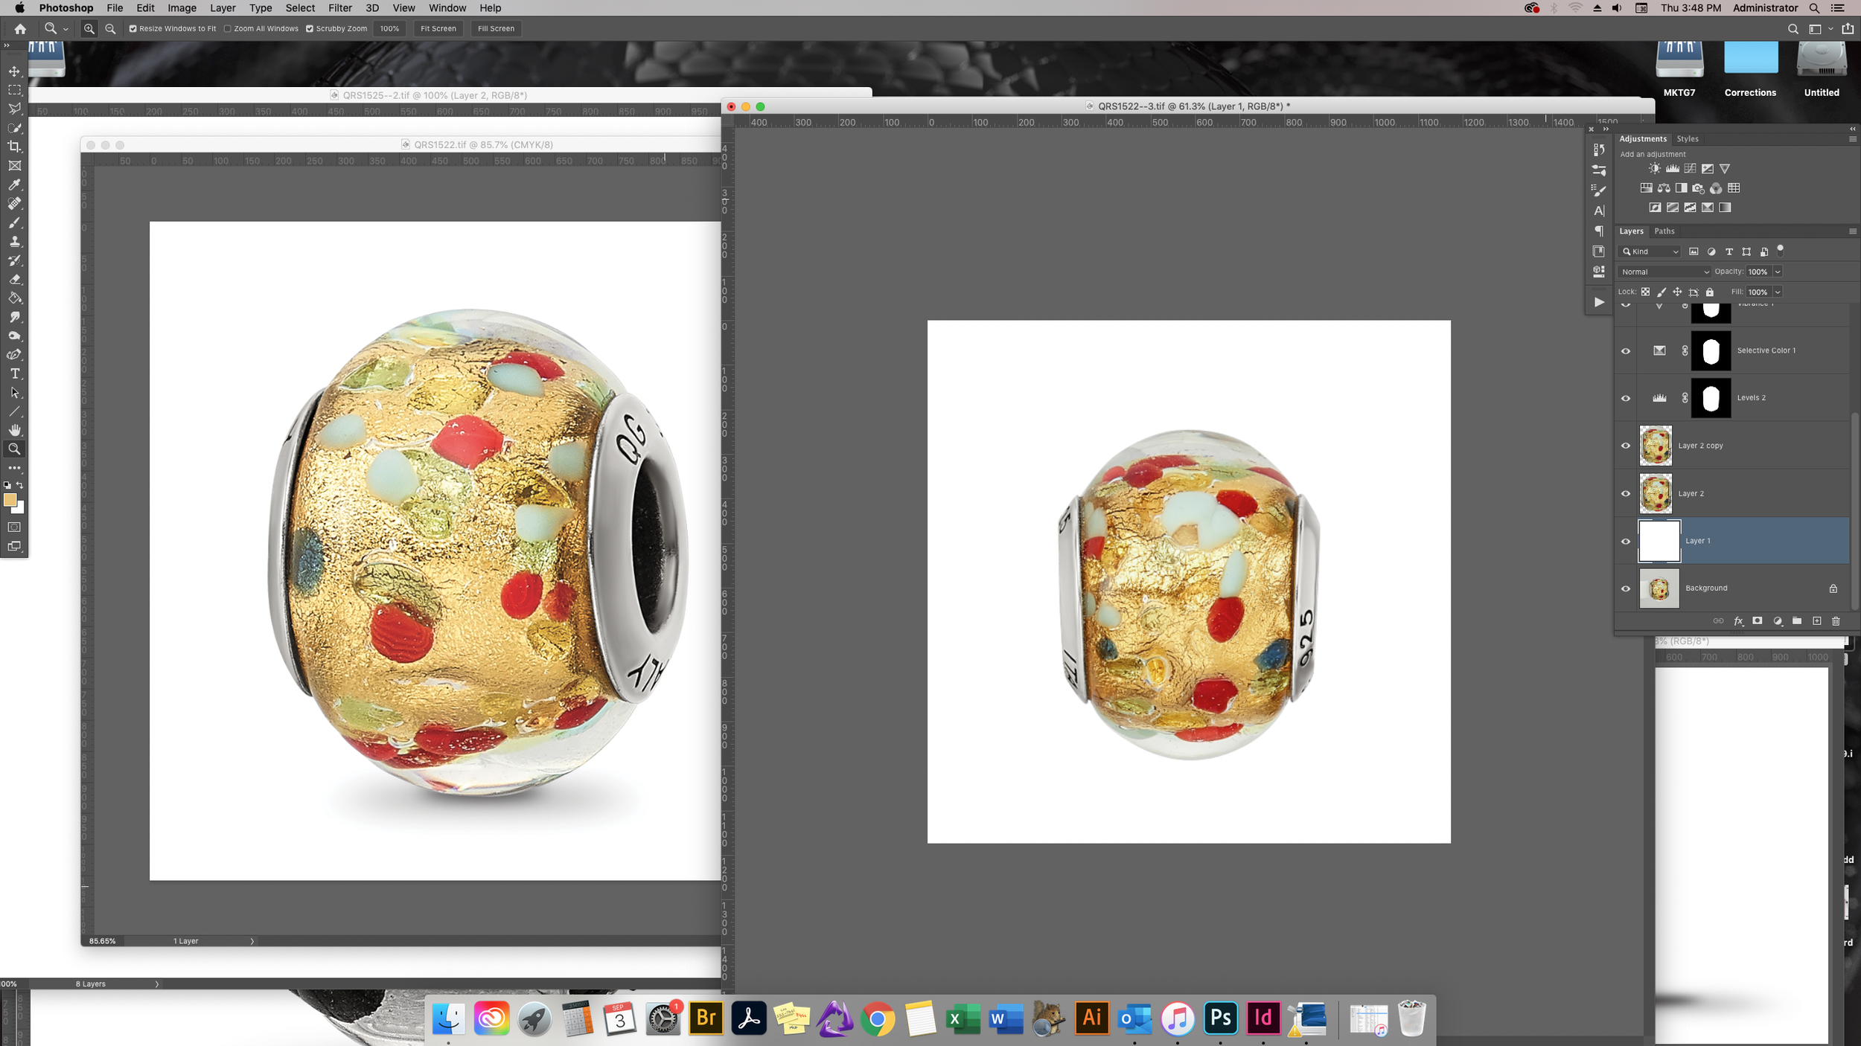Viewport: 1861px width, 1046px height.
Task: Toggle visibility of the Background layer
Action: (1626, 588)
